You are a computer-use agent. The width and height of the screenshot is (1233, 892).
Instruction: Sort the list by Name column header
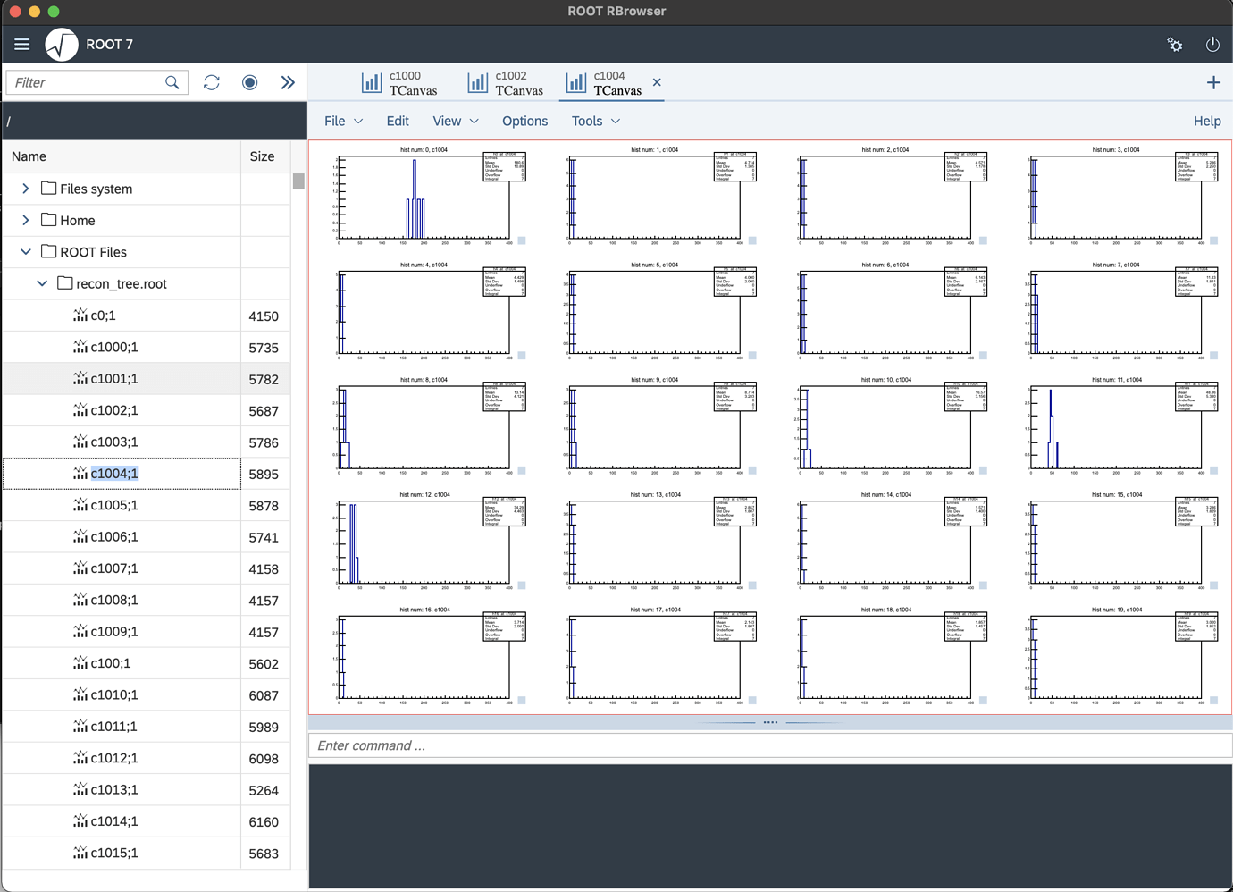(x=122, y=156)
